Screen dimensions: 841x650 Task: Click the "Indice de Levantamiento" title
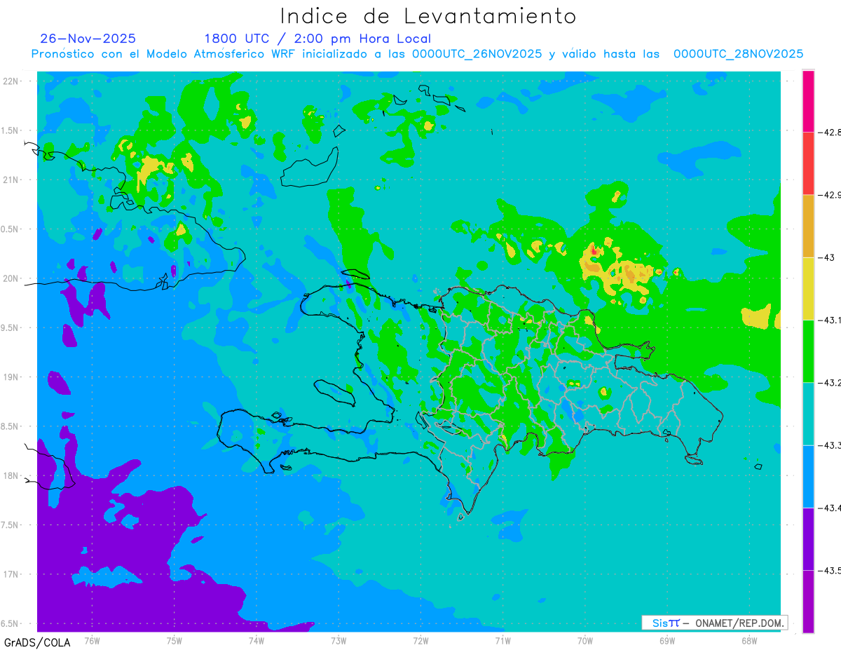(428, 16)
